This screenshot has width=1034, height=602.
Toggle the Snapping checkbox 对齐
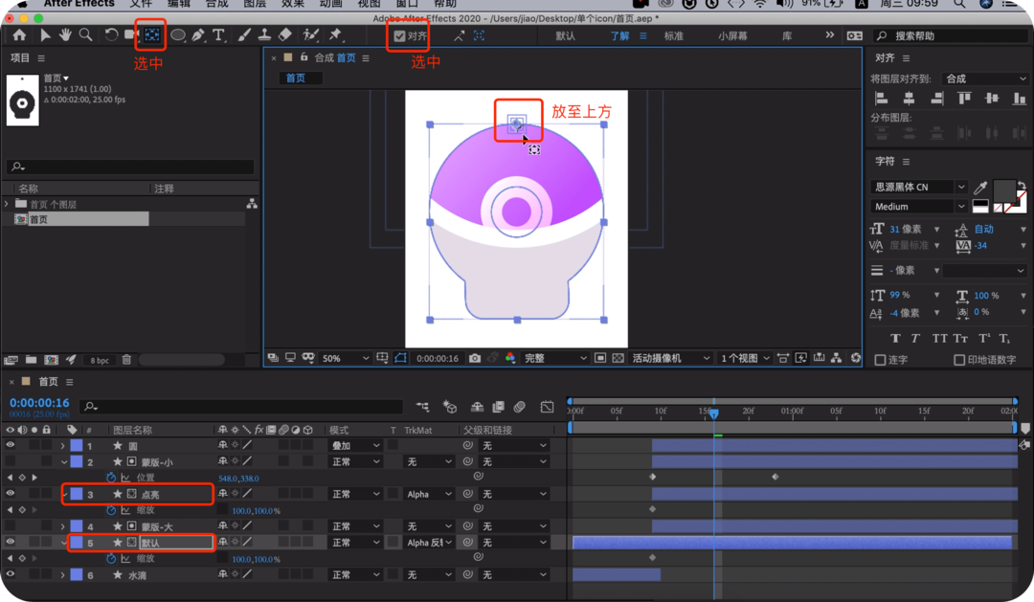click(399, 35)
